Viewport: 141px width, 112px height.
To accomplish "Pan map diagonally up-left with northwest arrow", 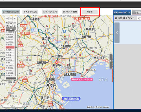I will 7,19.
